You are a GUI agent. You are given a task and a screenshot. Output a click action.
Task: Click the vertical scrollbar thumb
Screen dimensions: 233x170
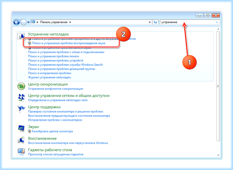coord(218,86)
